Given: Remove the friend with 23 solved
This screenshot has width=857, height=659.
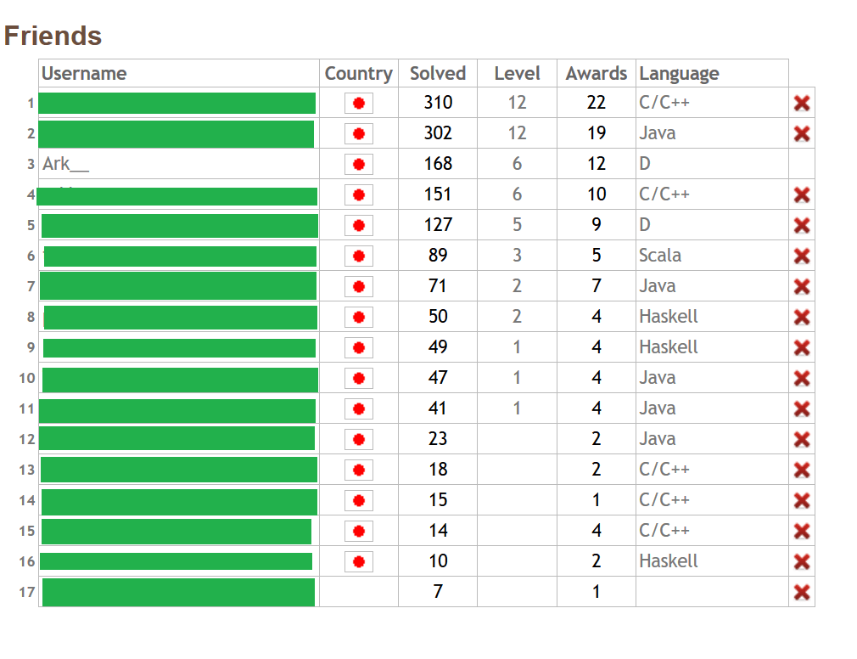Looking at the screenshot, I should click(x=801, y=440).
